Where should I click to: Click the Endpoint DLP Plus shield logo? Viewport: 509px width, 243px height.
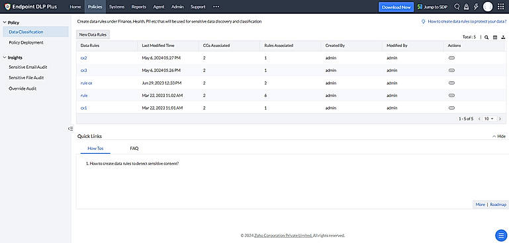(7, 7)
